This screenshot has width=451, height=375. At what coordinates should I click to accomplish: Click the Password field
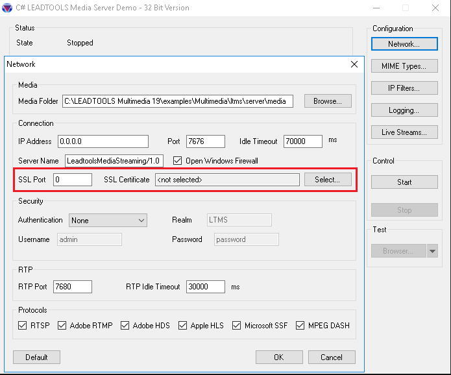point(246,239)
